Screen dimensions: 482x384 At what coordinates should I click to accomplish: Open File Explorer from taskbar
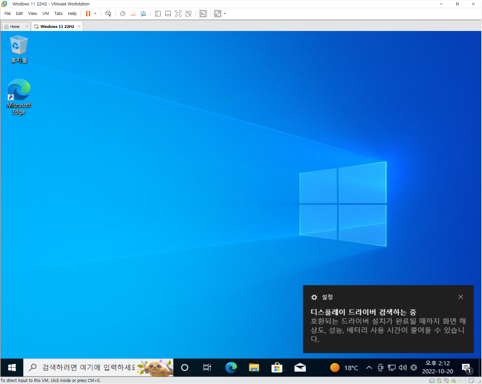point(254,368)
